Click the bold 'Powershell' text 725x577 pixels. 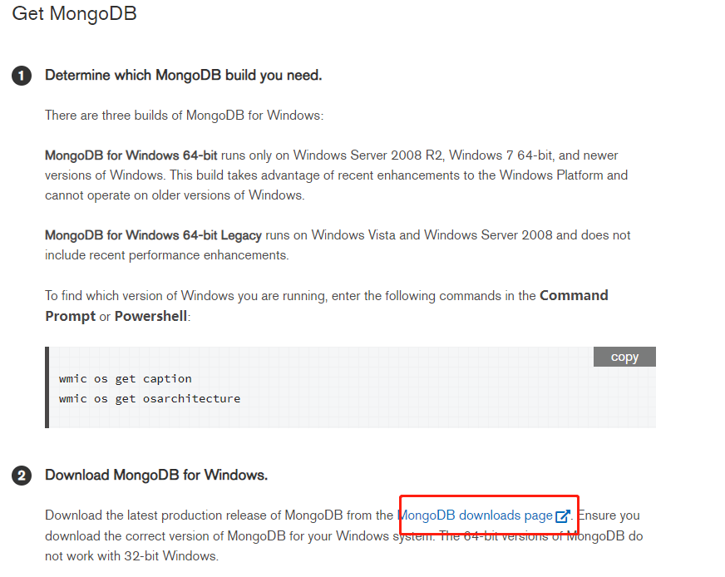coord(150,316)
